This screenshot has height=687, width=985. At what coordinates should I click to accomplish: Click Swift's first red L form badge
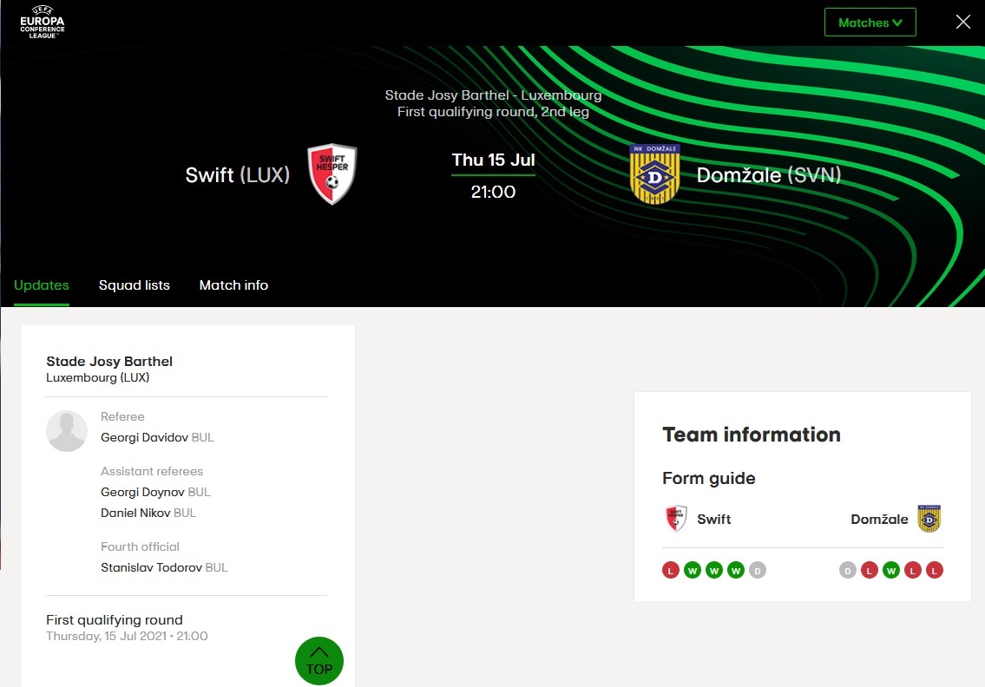tap(670, 571)
